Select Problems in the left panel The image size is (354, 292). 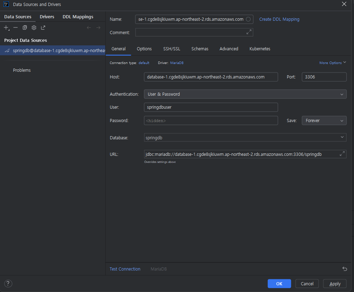(22, 70)
